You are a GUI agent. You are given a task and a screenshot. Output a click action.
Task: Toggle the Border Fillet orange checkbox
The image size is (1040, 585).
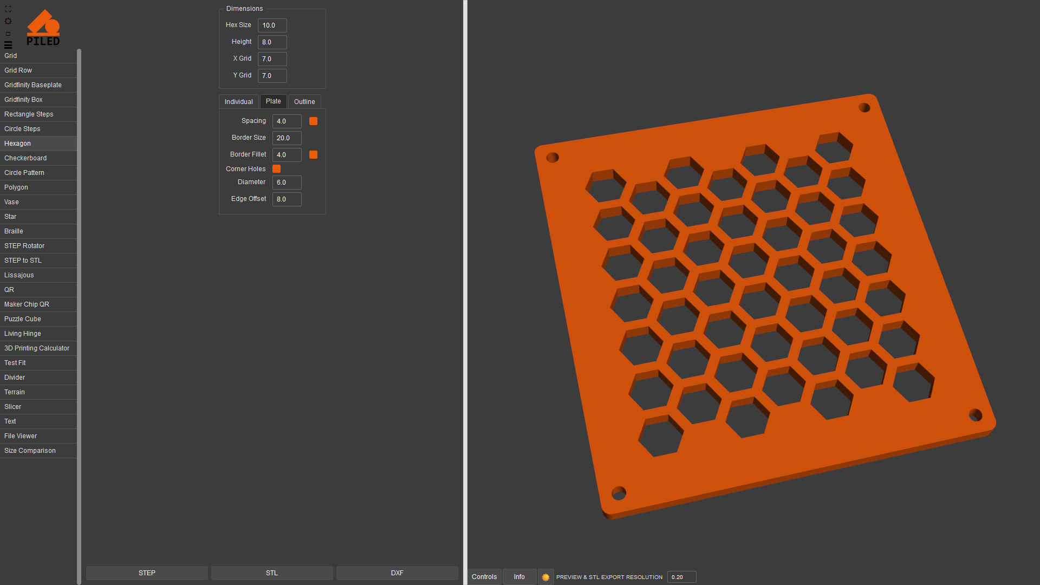click(313, 155)
